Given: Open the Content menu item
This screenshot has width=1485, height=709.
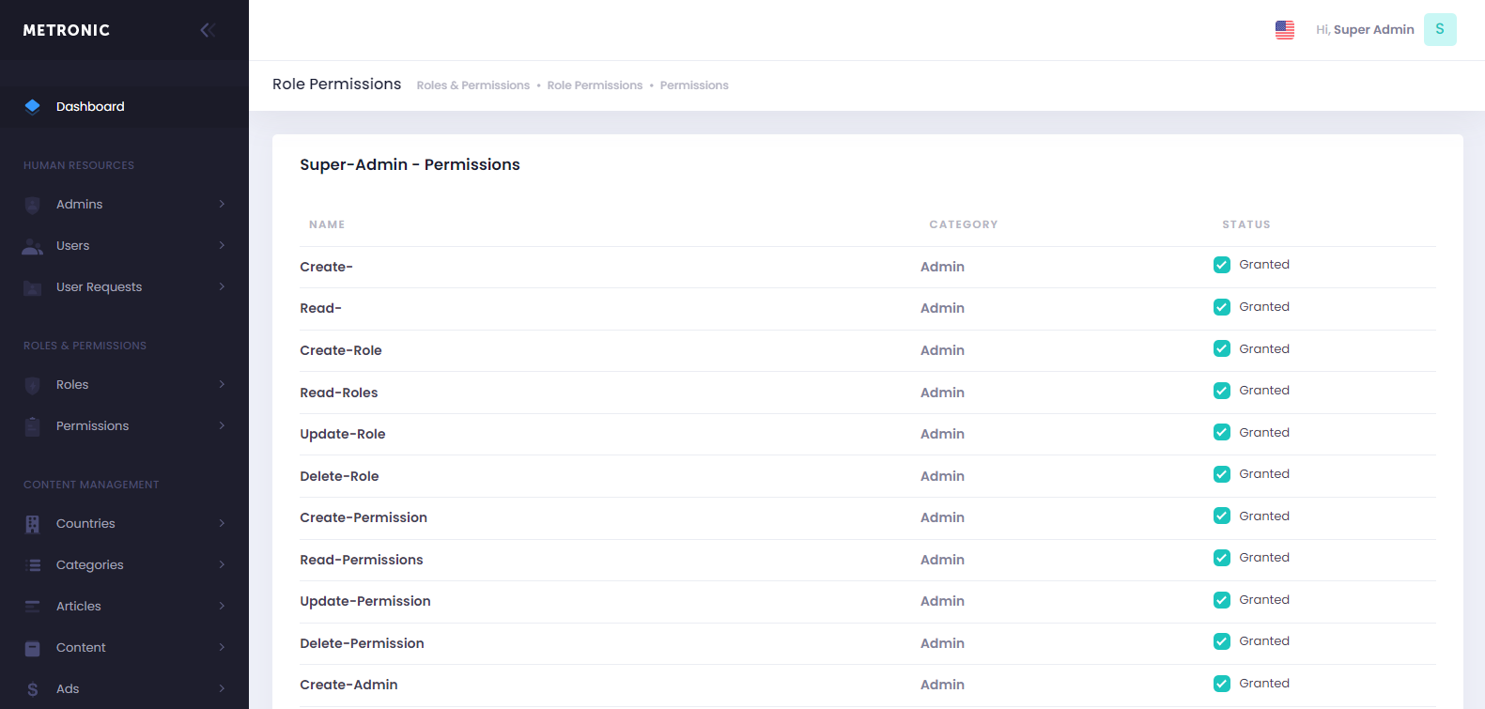Looking at the screenshot, I should coord(81,648).
